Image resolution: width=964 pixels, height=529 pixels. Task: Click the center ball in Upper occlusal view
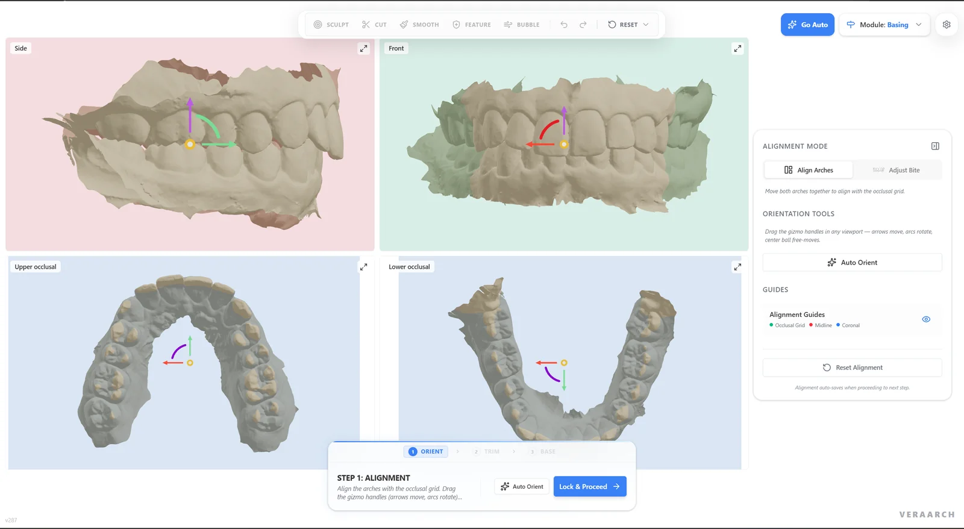tap(190, 363)
